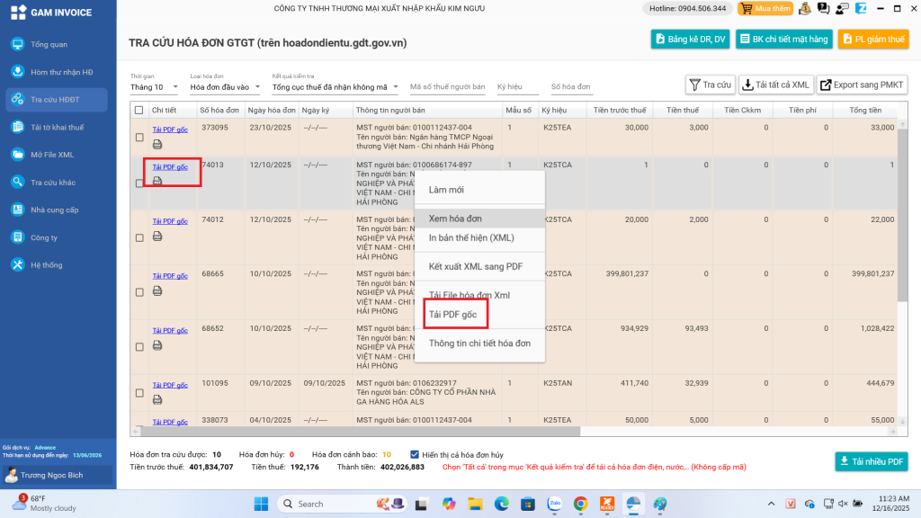The height and width of the screenshot is (518, 921).
Task: Open Hòm thư nhận HĐ inbox
Action: [x=17, y=72]
